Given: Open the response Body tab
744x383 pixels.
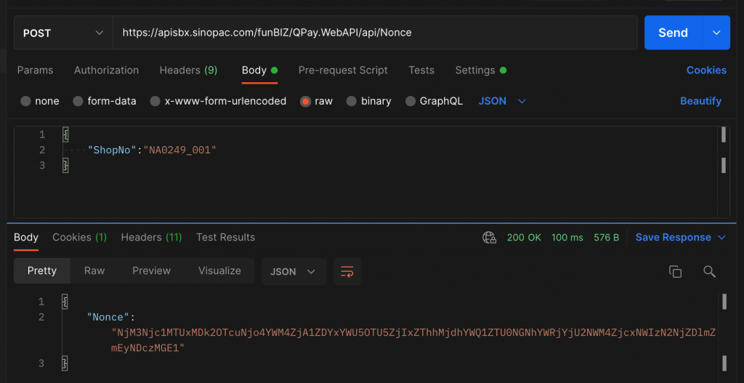Looking at the screenshot, I should pos(26,238).
